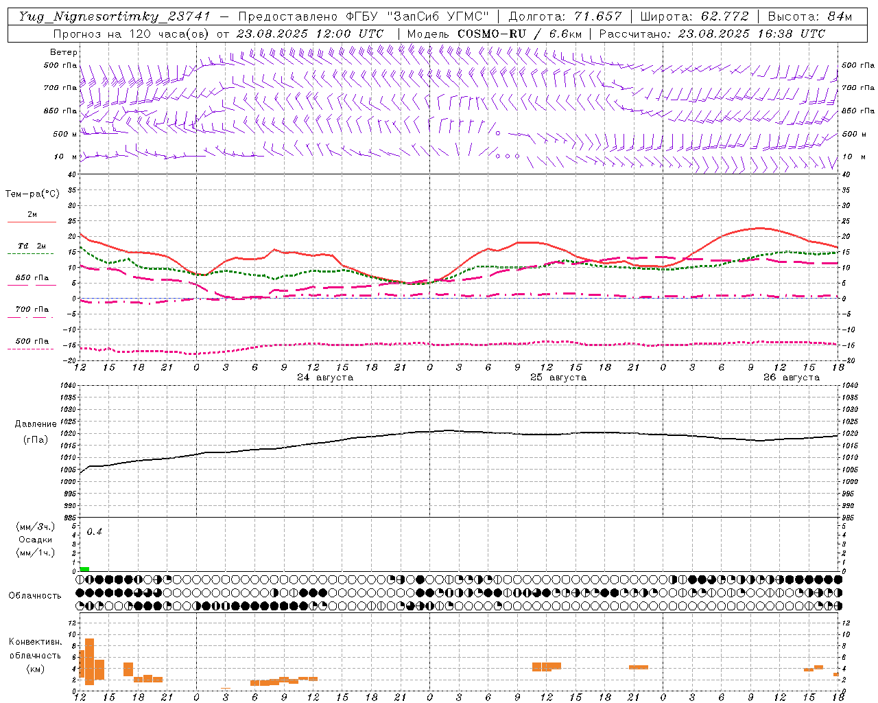This screenshot has height=703, width=878.
Task: Click the tallest orange convective cloud bar
Action: [89, 661]
